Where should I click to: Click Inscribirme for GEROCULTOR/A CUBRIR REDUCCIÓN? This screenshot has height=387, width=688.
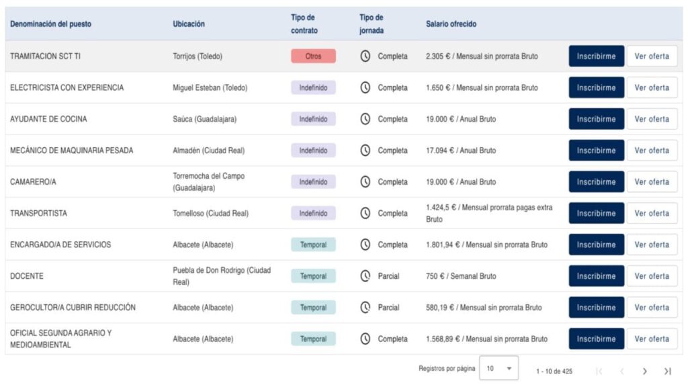(597, 308)
